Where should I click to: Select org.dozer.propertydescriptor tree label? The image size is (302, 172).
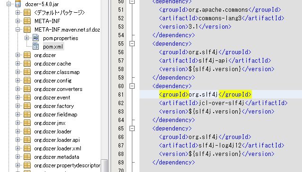pyautogui.click(x=67, y=165)
